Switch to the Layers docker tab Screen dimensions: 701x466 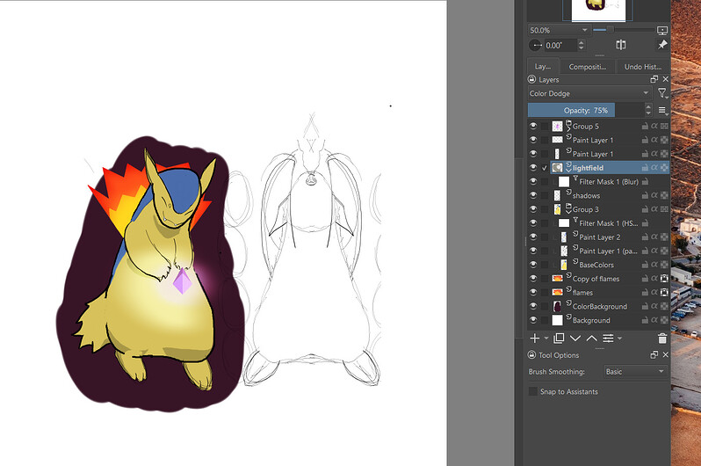point(543,66)
